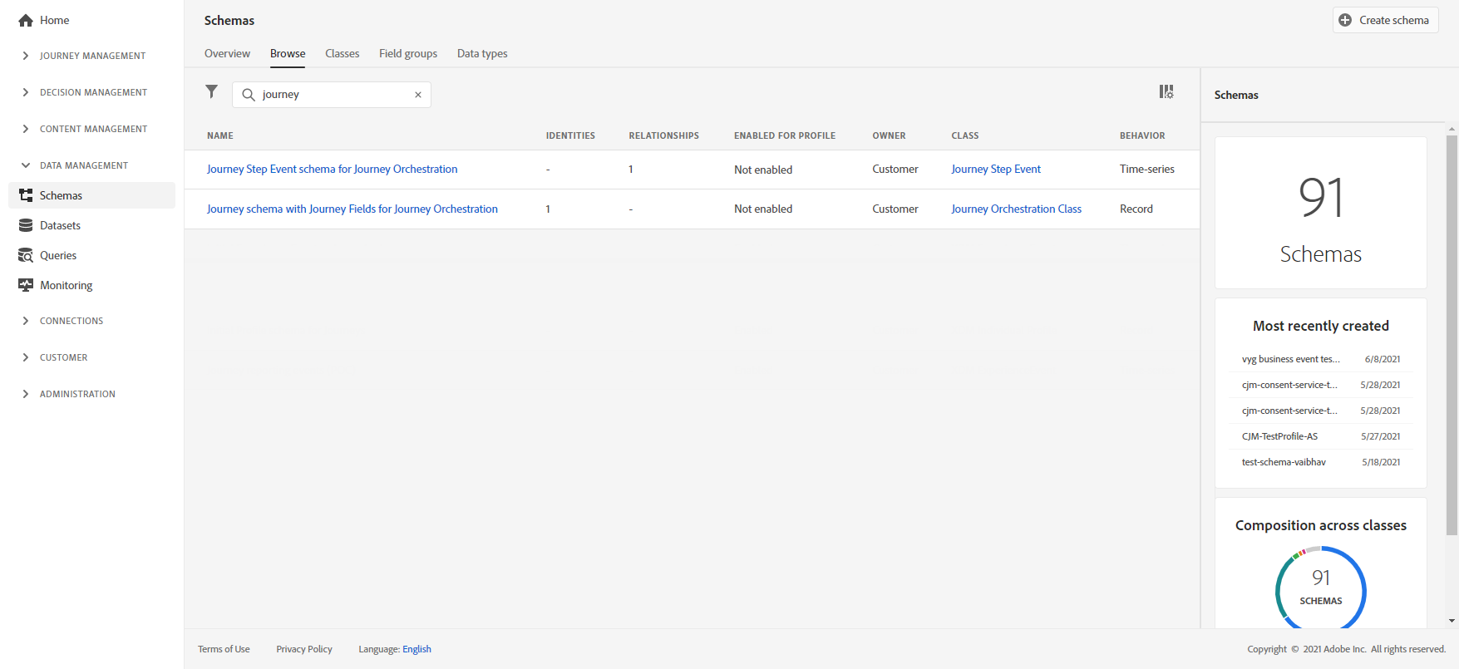
Task: Open the filter funnel icon
Action: click(212, 91)
